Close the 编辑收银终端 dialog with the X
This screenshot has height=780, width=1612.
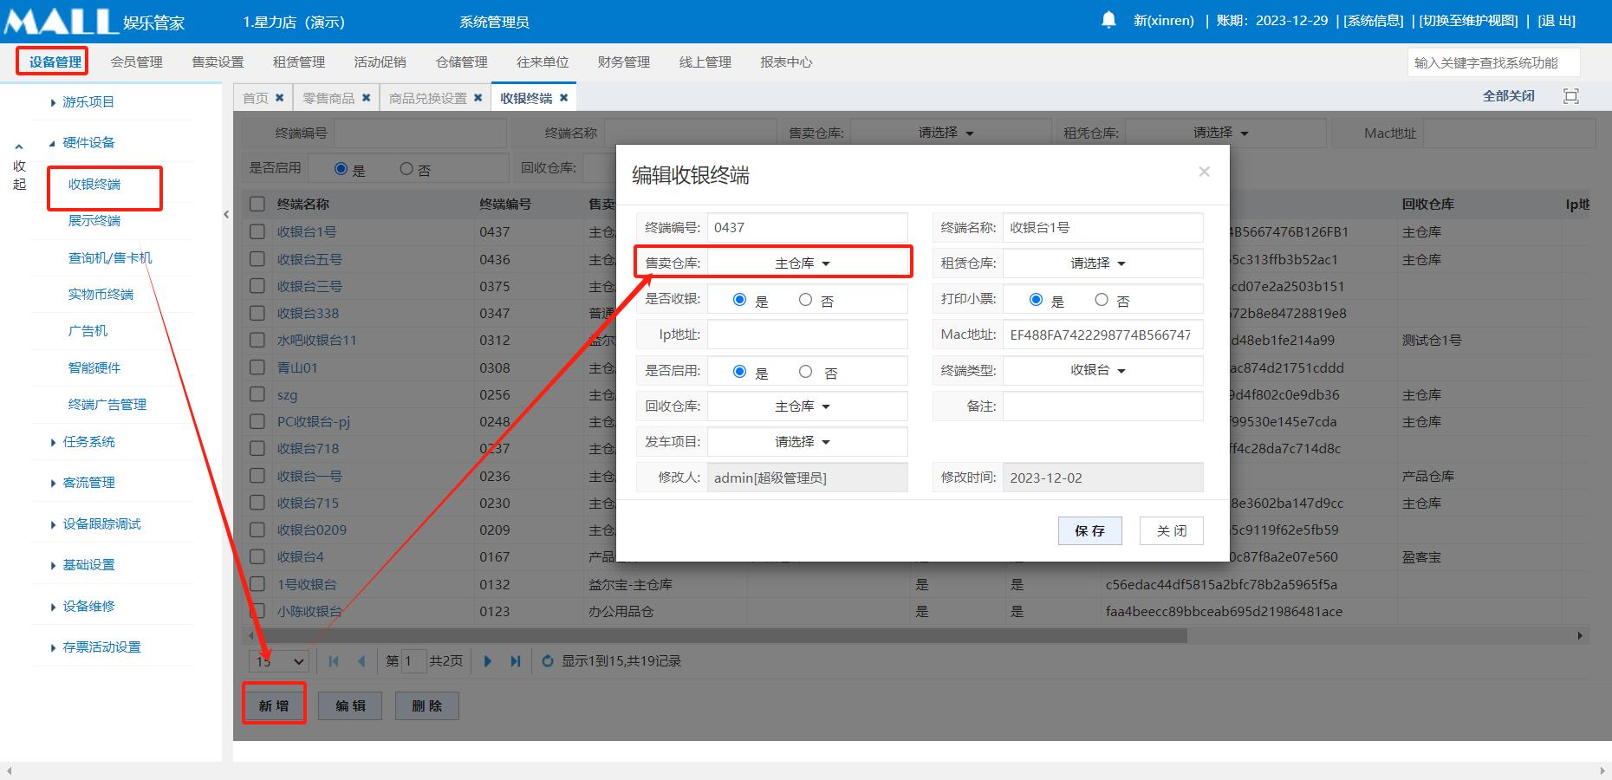coord(1204,172)
